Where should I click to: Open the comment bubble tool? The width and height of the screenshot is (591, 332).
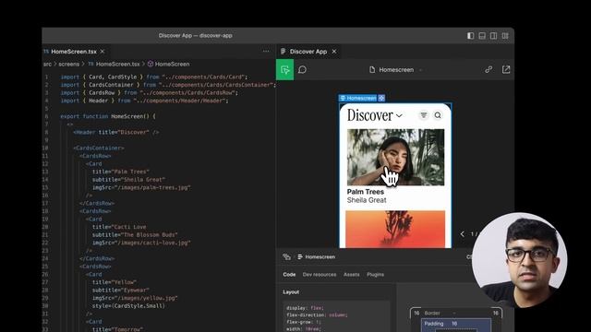tap(302, 70)
